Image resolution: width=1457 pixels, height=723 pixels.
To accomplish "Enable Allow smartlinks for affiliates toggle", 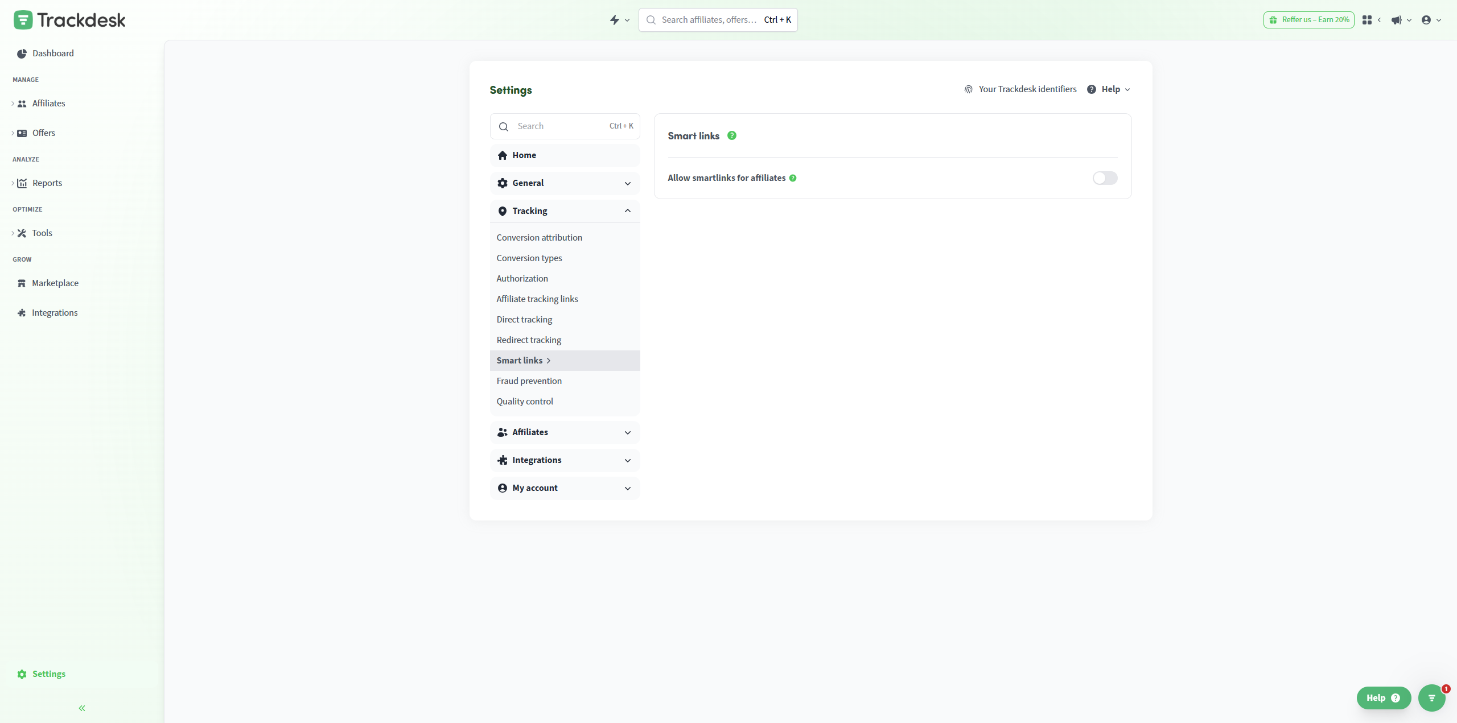I will click(x=1105, y=178).
